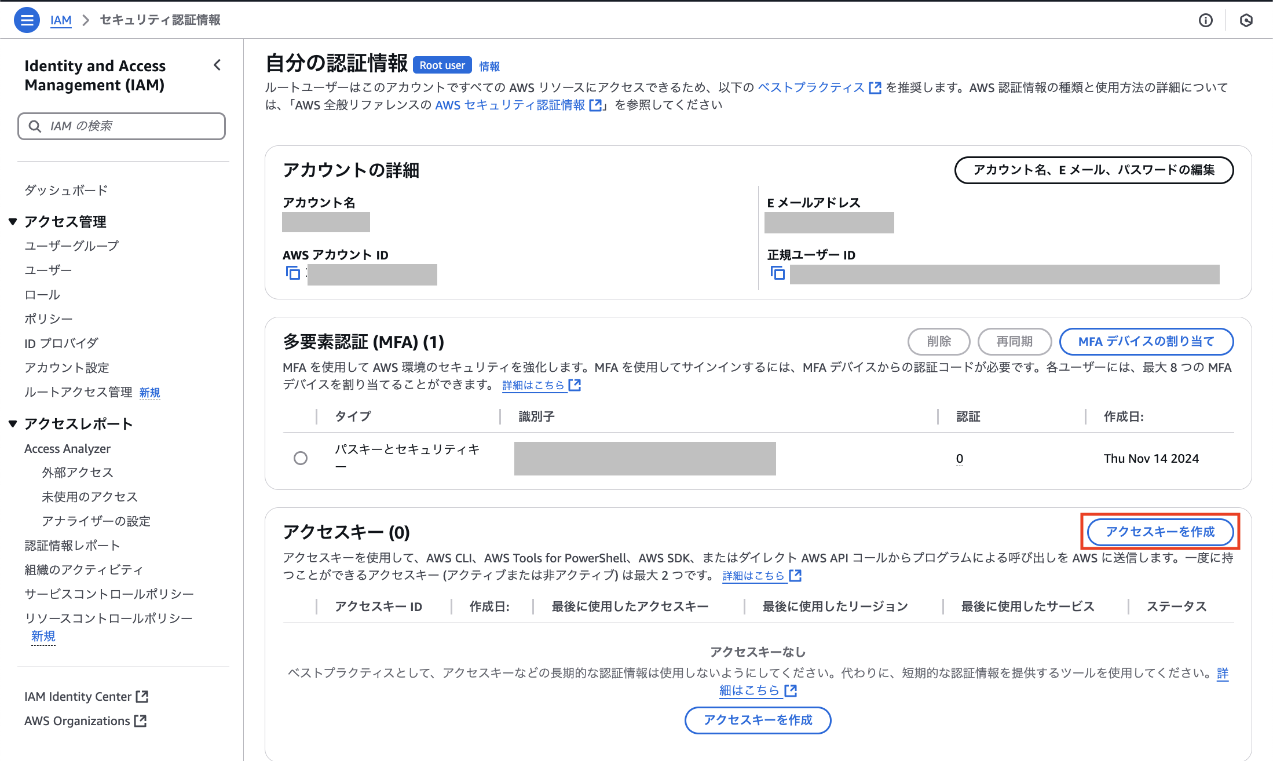This screenshot has width=1273, height=761.
Task: Edit account name, email, password button
Action: tap(1093, 170)
